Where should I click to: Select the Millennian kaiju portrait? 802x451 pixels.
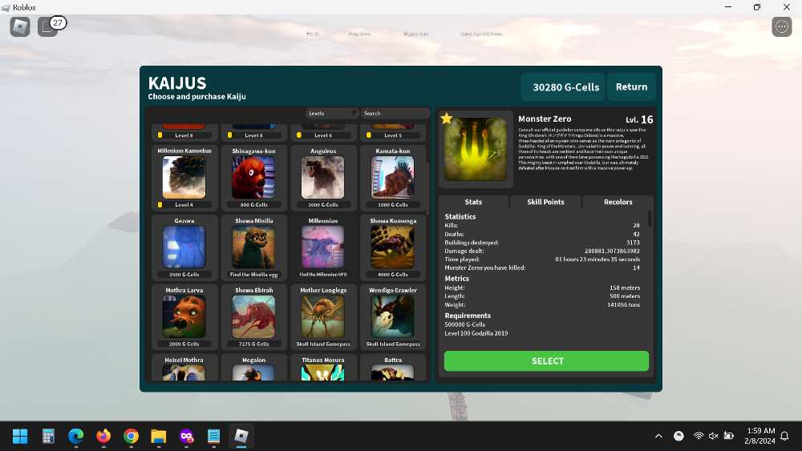(322, 248)
